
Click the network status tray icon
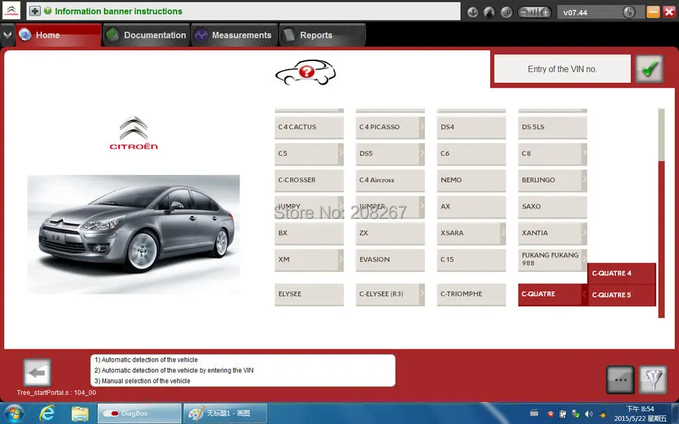576,414
